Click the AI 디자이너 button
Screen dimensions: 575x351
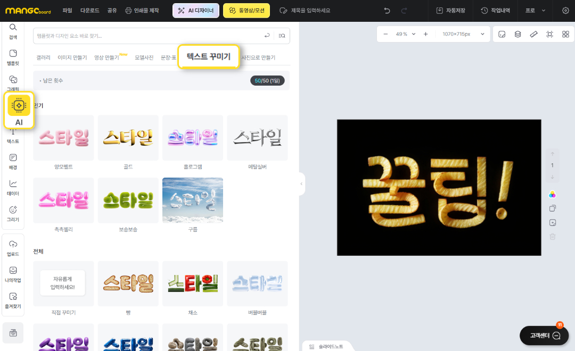click(195, 11)
